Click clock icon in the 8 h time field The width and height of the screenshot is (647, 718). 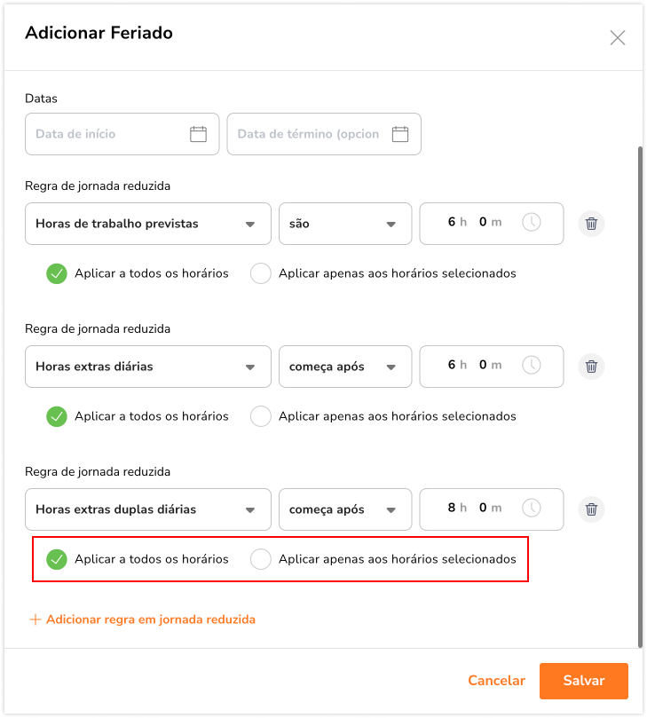pos(531,509)
